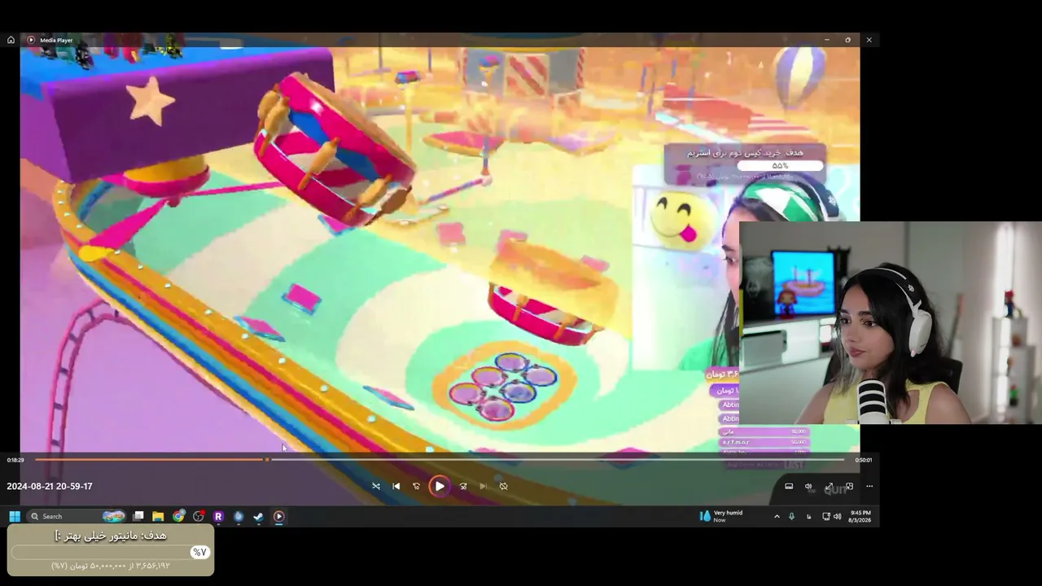Click the total duration 0:50:01
The image size is (1042, 586).
(x=863, y=461)
